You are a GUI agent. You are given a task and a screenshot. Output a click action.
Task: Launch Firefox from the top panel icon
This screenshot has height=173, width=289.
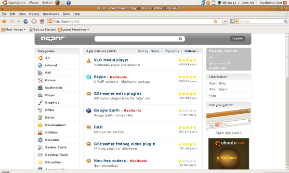(x=58, y=2)
